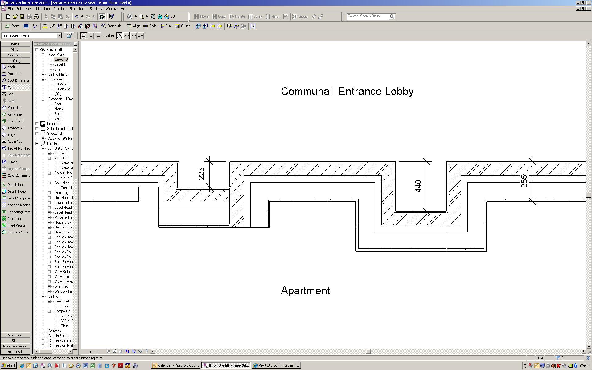Collapse the Elevations tree node
592x370 pixels.
coord(43,99)
